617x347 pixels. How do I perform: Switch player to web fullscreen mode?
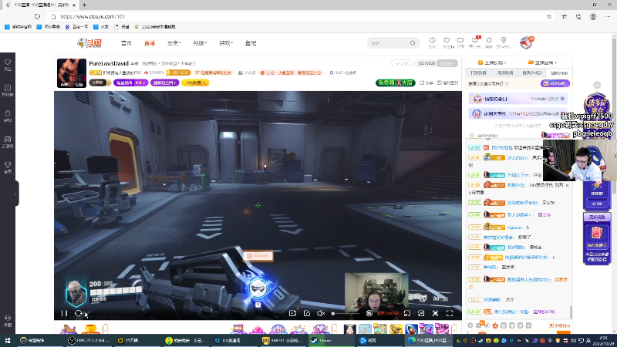tap(435, 313)
